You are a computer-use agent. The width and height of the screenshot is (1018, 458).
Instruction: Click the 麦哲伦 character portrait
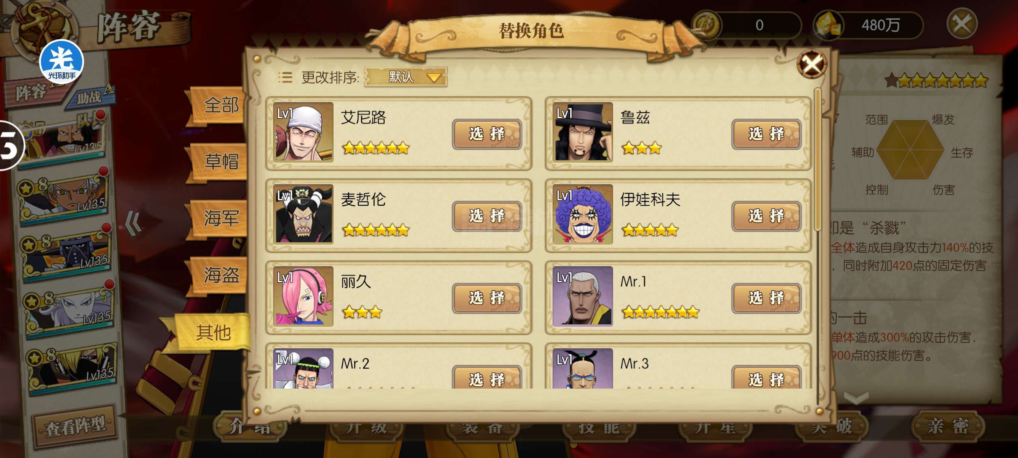303,214
